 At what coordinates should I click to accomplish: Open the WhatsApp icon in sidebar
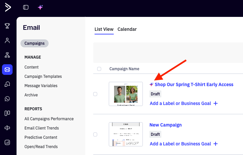7,99
